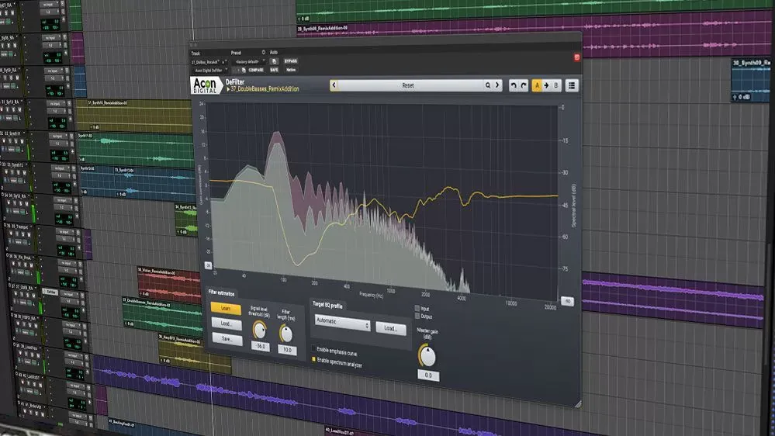Click the red target button in plugin header
Viewport: 775px width, 436px height.
pyautogui.click(x=576, y=58)
